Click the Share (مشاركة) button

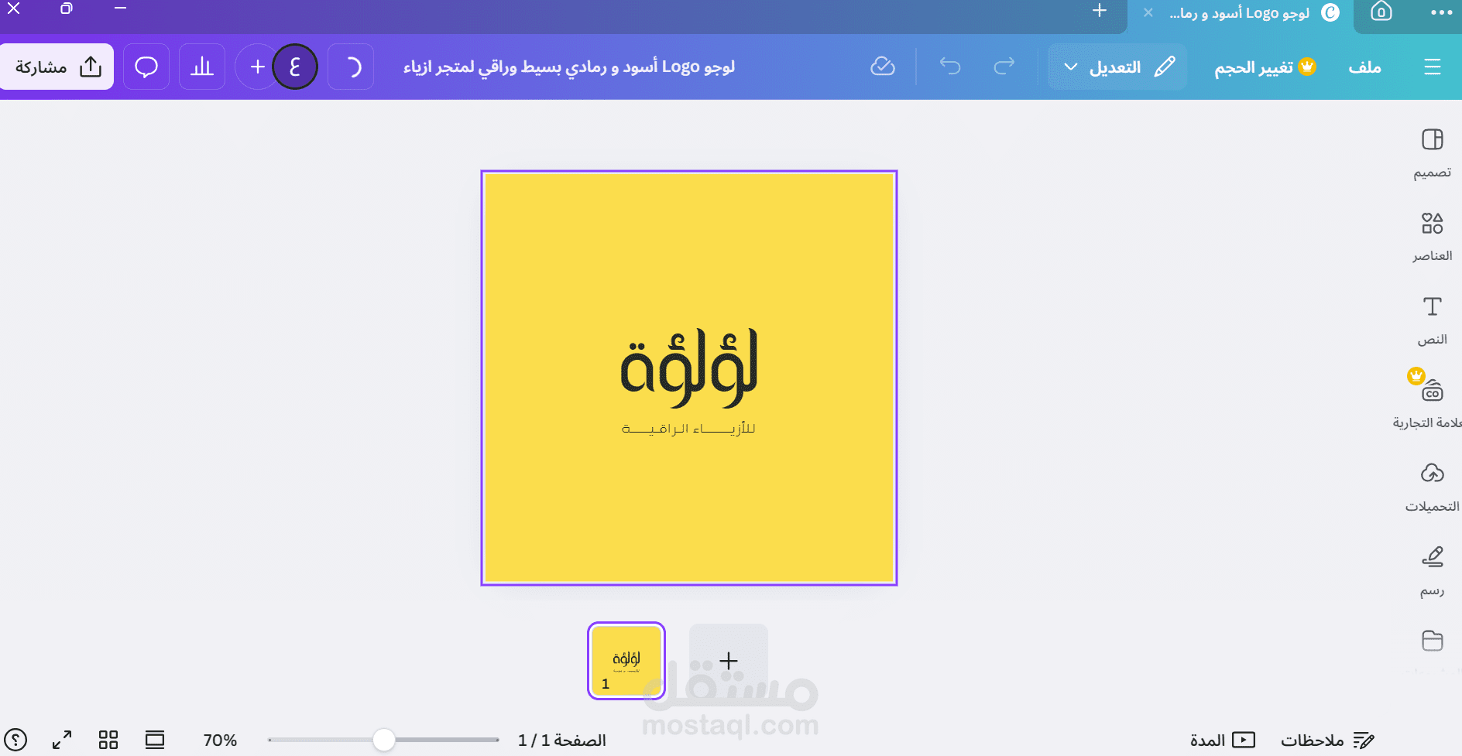(57, 67)
